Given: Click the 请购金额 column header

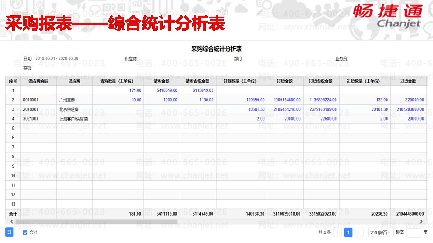Looking at the screenshot, I should point(161,81).
